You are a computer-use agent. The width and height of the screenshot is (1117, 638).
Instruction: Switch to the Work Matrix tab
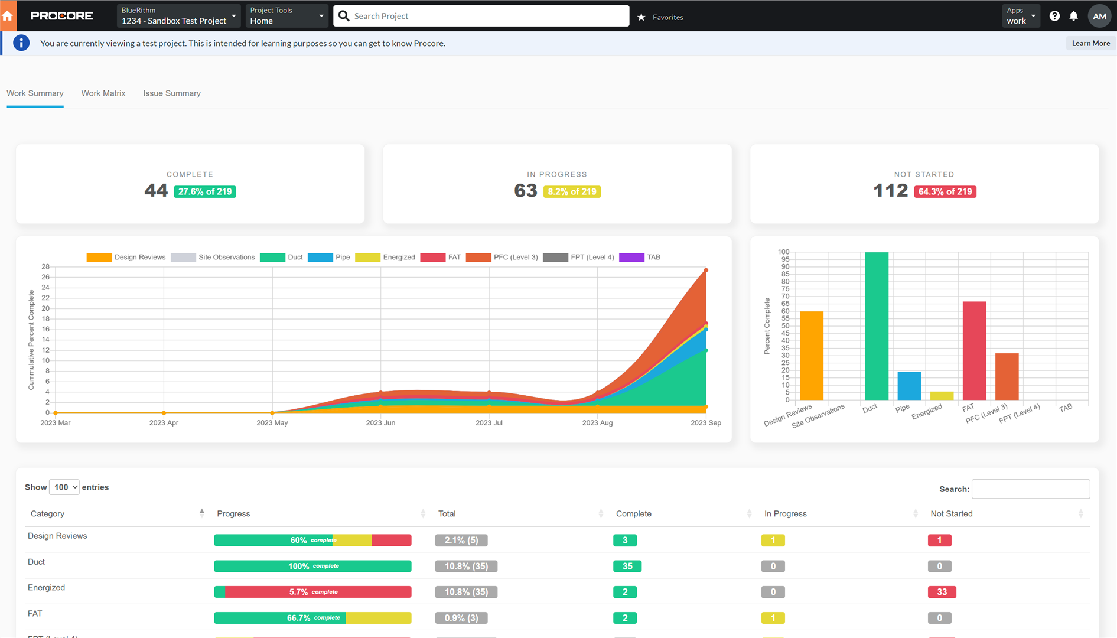[103, 93]
